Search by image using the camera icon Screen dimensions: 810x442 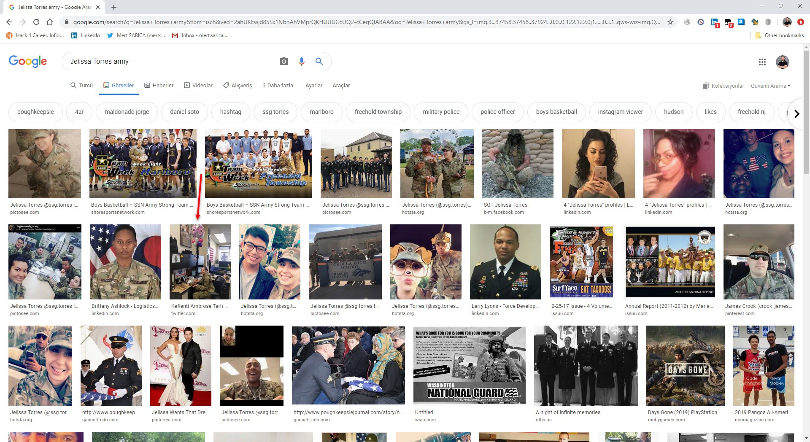pos(284,62)
